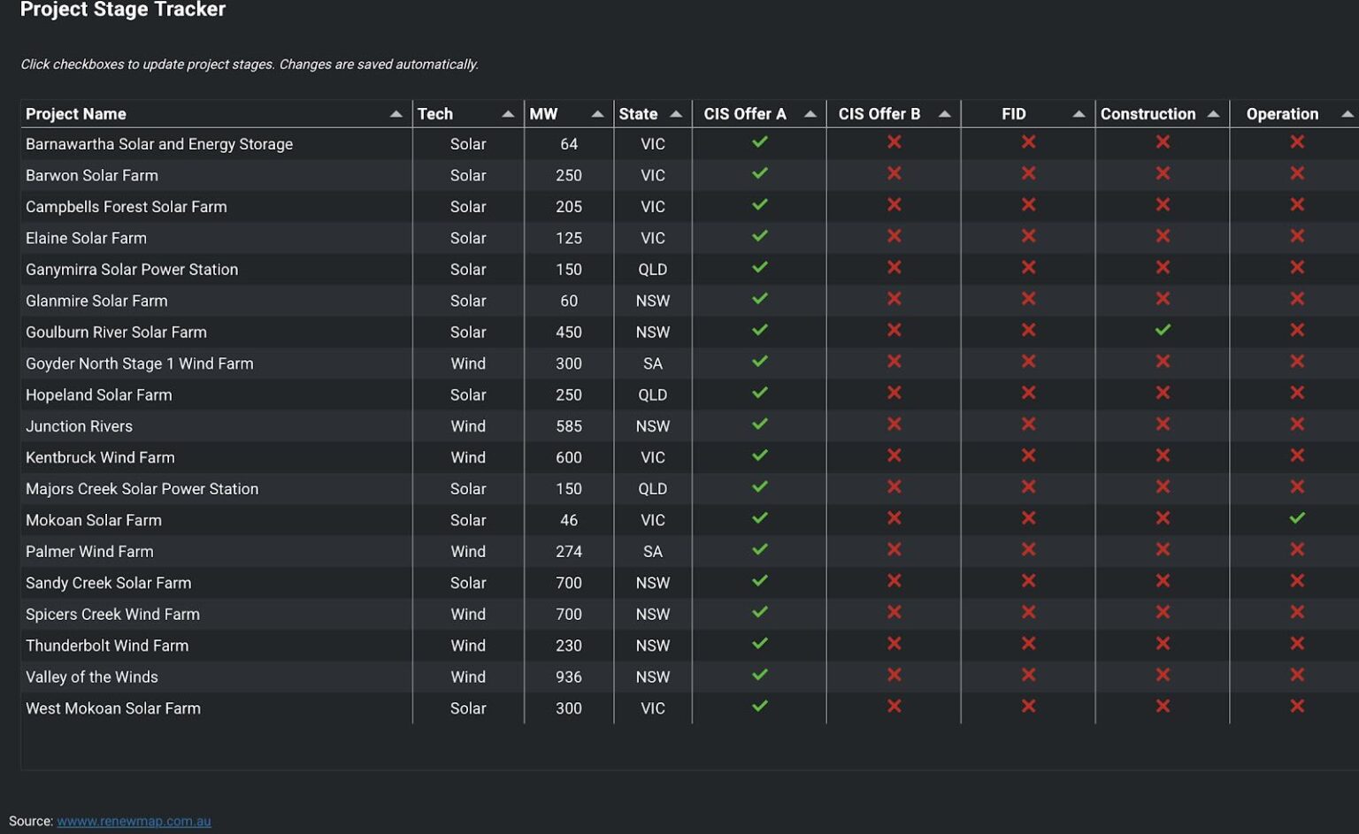Screen dimensions: 1359x834
Task: Set Operation for West Mokoan Solar Farm
Action: [1297, 707]
